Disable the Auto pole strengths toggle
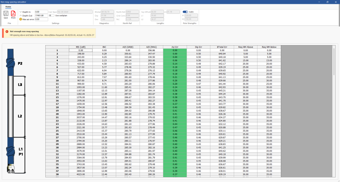This screenshot has width=340, height=182. coord(185,12)
